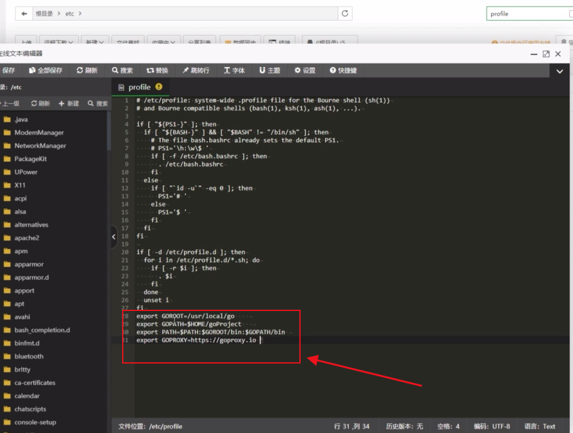Click the 语言: Text language status
Image resolution: width=573 pixels, height=433 pixels.
pos(540,426)
